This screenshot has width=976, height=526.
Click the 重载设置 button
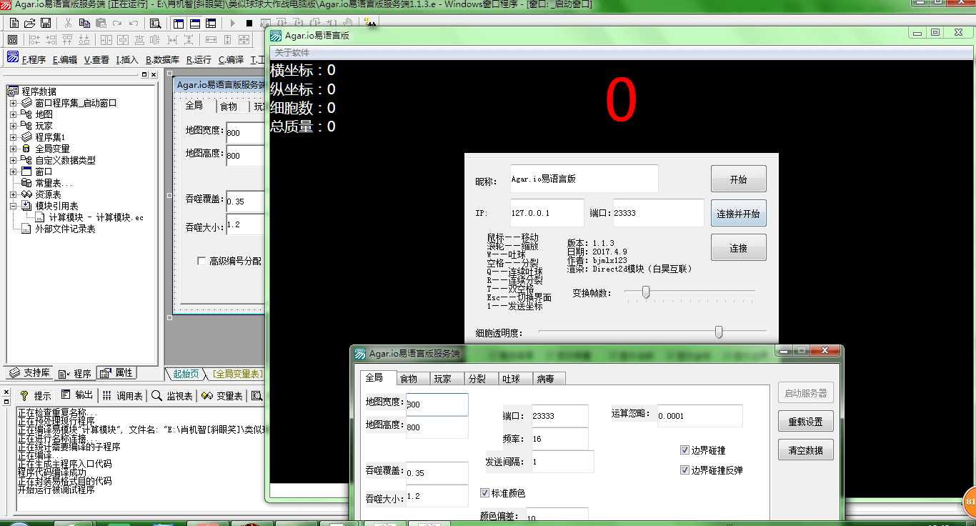(x=805, y=422)
